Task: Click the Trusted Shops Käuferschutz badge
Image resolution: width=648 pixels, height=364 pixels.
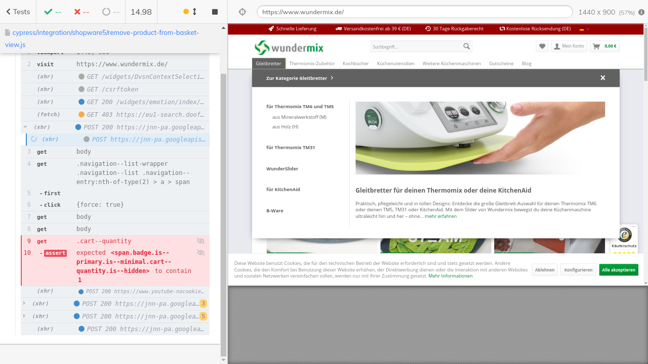Action: 624,239
